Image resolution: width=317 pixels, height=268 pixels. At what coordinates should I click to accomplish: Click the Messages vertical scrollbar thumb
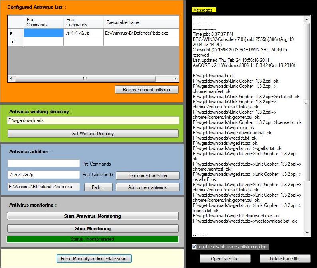[x=307, y=102]
